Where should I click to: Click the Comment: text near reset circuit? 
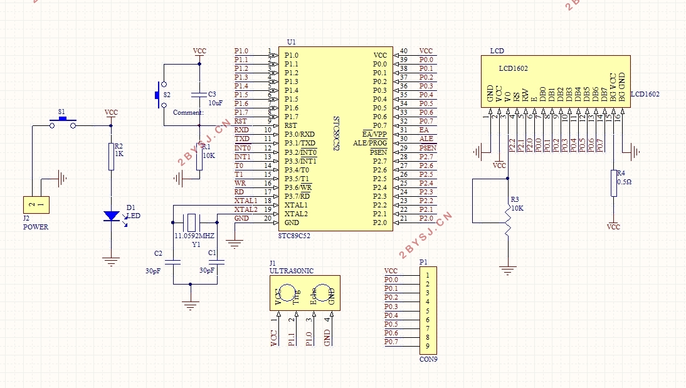tap(188, 112)
